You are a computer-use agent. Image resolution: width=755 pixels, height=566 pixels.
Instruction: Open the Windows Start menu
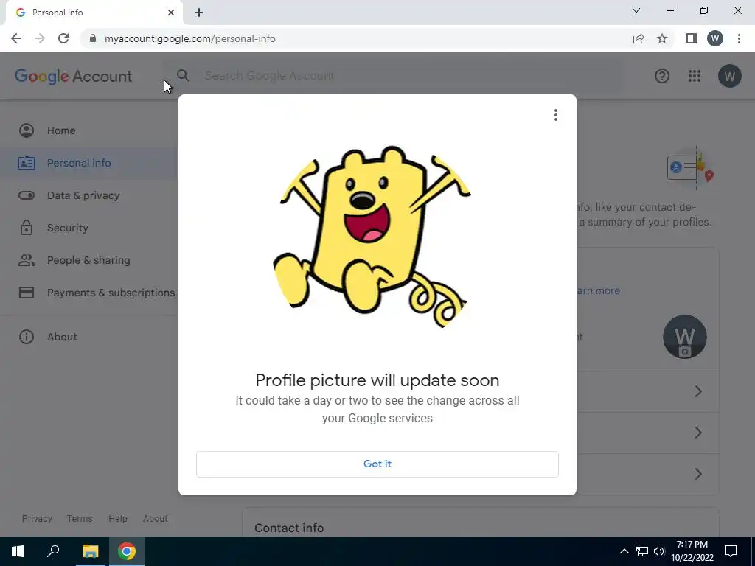(18, 551)
